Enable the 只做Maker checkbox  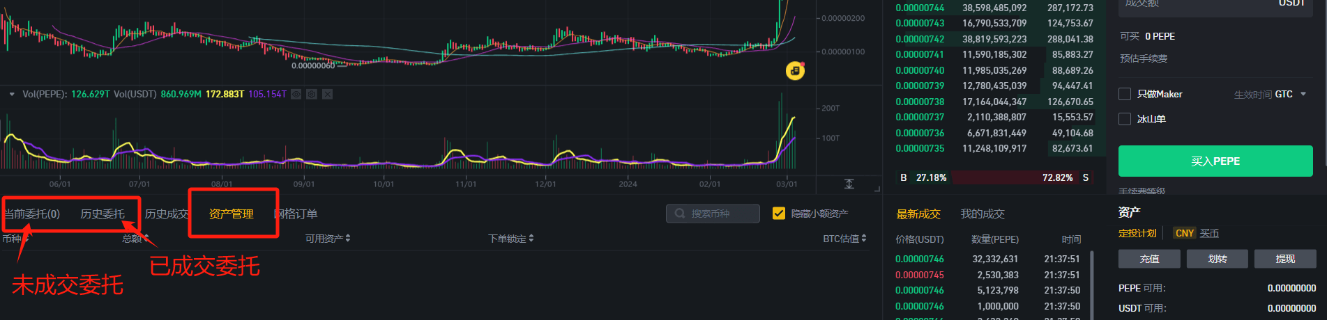coord(1125,94)
